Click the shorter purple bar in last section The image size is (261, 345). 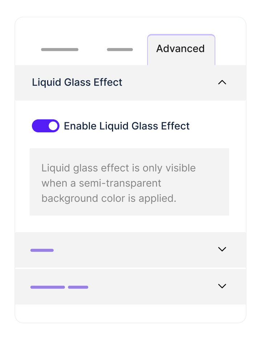(78, 287)
